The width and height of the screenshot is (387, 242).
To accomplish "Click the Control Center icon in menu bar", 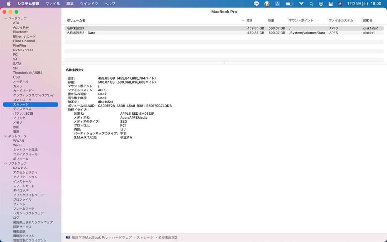I will 330,4.
